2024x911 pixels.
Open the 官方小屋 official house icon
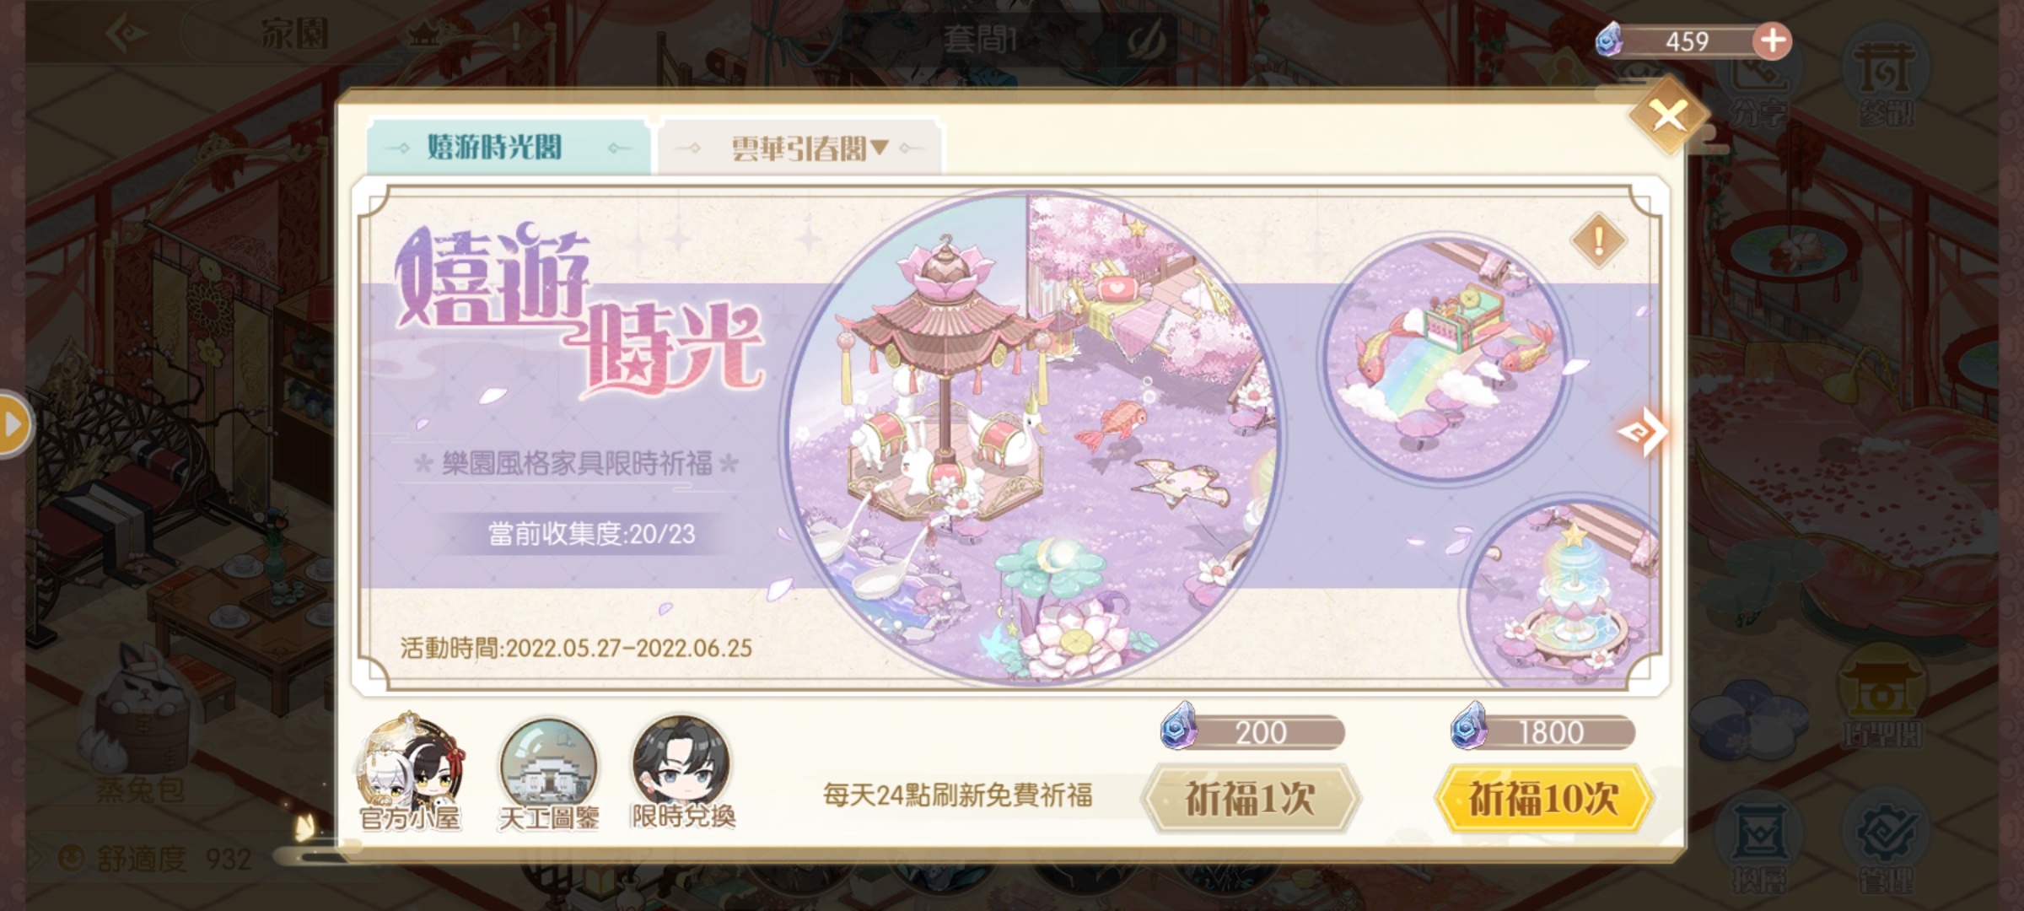410,772
